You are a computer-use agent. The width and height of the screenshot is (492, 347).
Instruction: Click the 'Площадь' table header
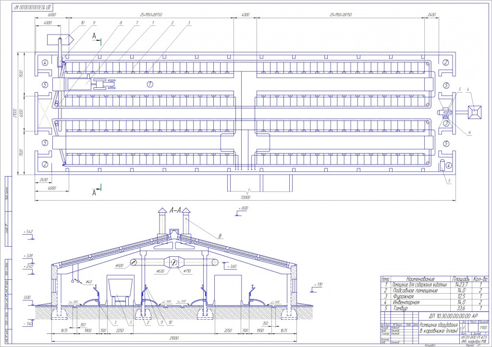(x=461, y=279)
